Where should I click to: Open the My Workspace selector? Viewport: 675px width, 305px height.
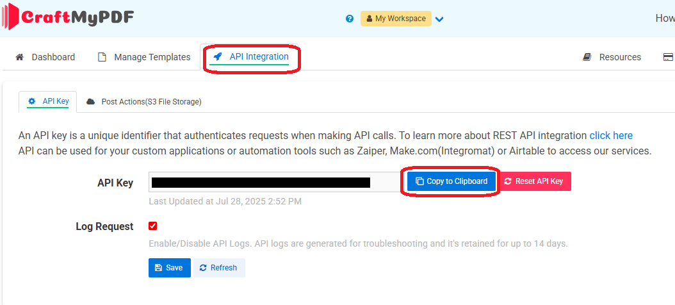pyautogui.click(x=396, y=19)
